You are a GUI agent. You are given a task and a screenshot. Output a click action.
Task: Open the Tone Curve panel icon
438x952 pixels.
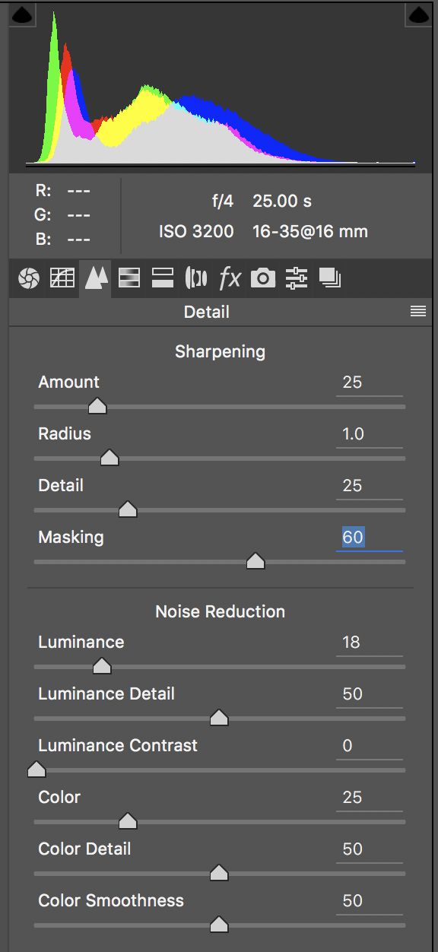[62, 279]
